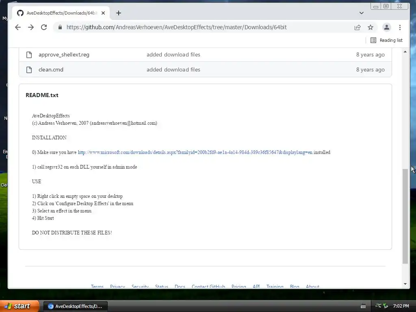This screenshot has width=416, height=312.
Task: Open the Chrome profile avatar
Action: (387, 27)
